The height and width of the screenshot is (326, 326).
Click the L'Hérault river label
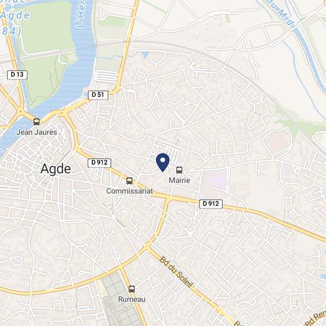81,14
